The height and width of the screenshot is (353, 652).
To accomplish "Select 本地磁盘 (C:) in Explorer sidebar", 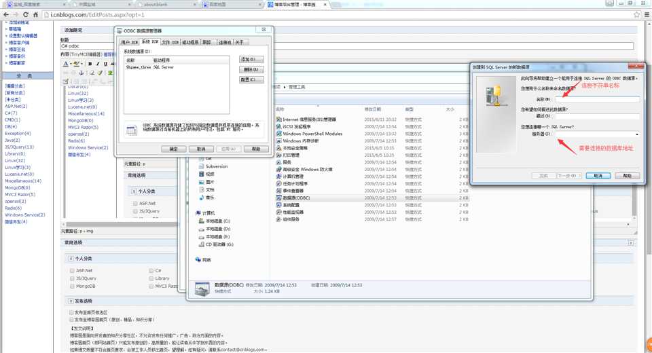I will point(214,221).
